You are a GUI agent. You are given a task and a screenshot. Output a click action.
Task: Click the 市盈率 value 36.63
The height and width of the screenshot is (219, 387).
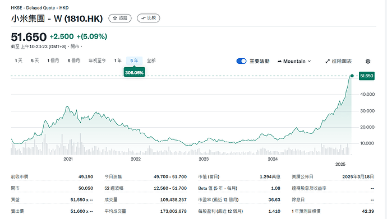pyautogui.click(x=274, y=200)
